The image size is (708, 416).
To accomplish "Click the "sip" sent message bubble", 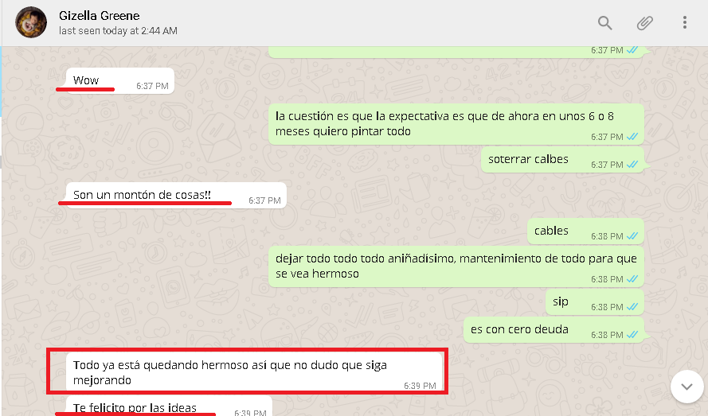I will coord(595,301).
